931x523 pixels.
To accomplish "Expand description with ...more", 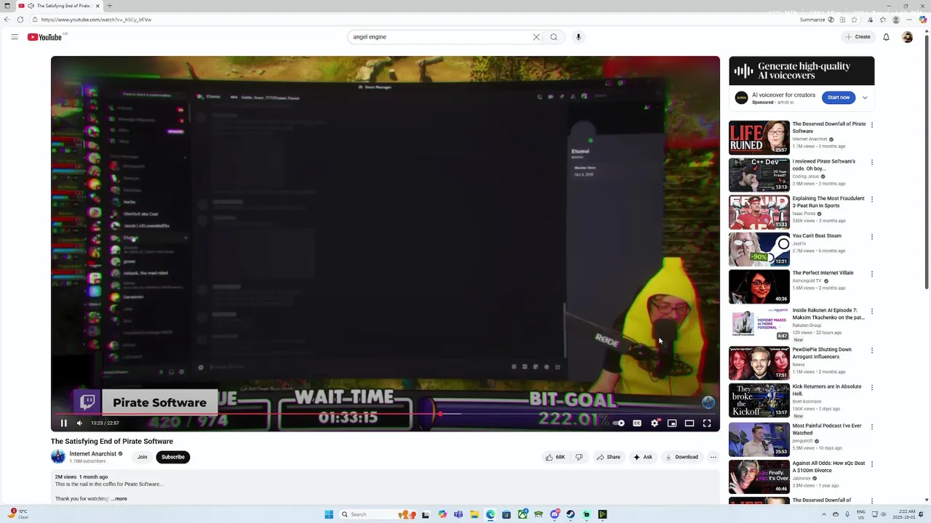I will pos(119,499).
